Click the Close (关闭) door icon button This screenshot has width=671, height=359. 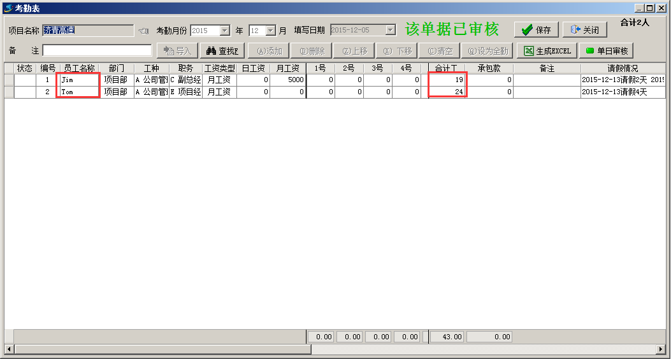coord(584,30)
